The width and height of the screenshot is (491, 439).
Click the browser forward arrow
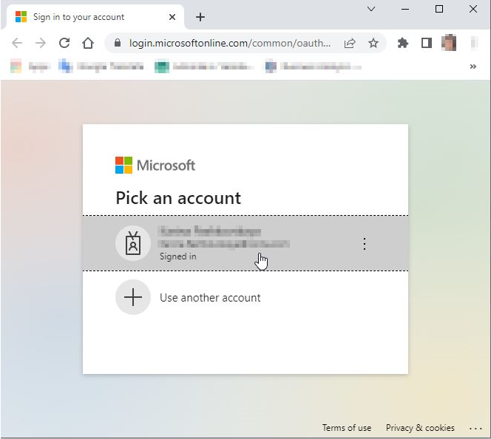tap(41, 43)
